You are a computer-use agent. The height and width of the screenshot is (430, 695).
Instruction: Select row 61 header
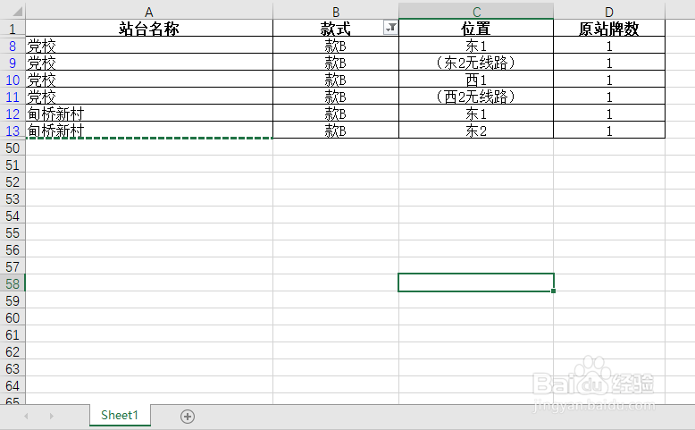point(13,334)
